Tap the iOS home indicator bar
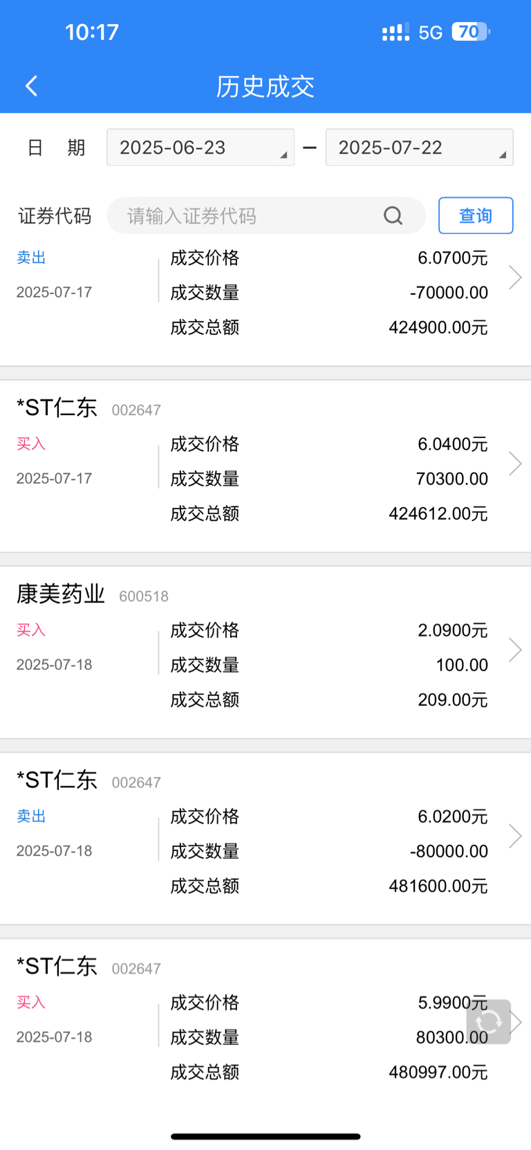531x1150 pixels. (x=265, y=1136)
